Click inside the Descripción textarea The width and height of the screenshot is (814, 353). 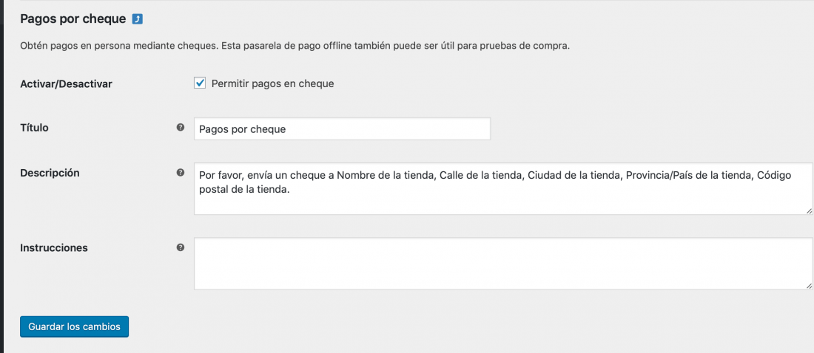coord(503,188)
